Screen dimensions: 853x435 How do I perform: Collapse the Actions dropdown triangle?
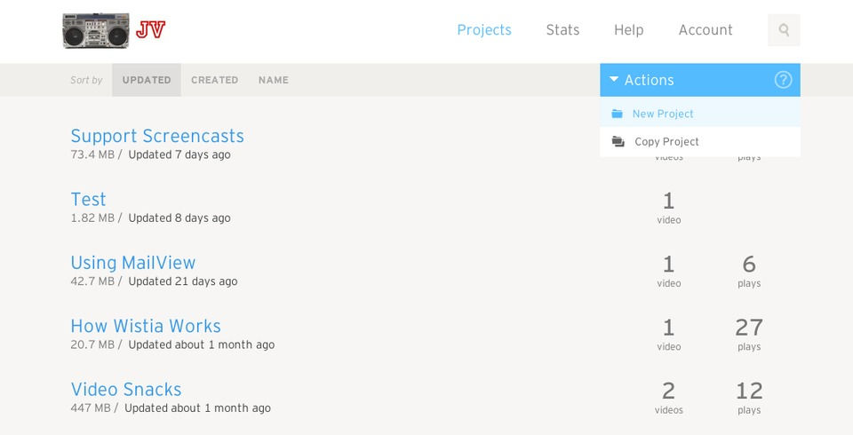[614, 80]
